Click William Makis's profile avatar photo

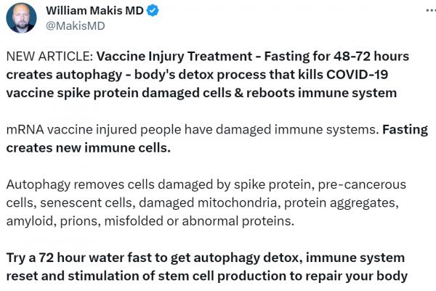click(x=21, y=18)
